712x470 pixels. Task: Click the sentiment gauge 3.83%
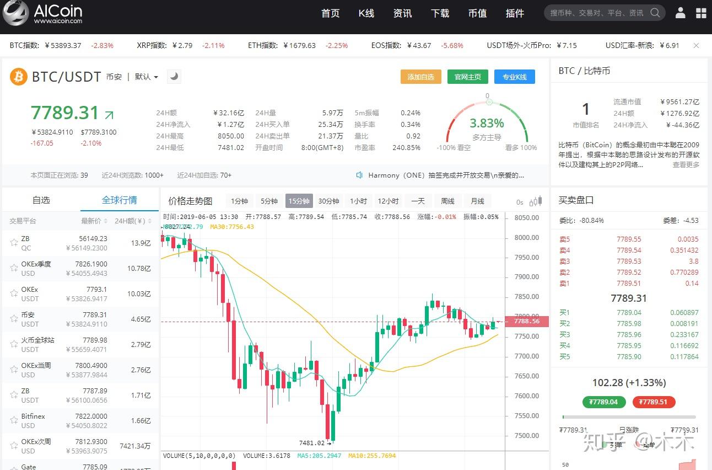(x=487, y=123)
